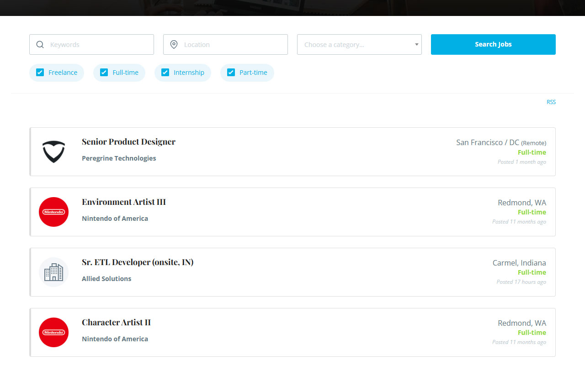Click Full-time label on Sr. ETL Developer row
Screen dimensions: 585x365
tap(532, 272)
